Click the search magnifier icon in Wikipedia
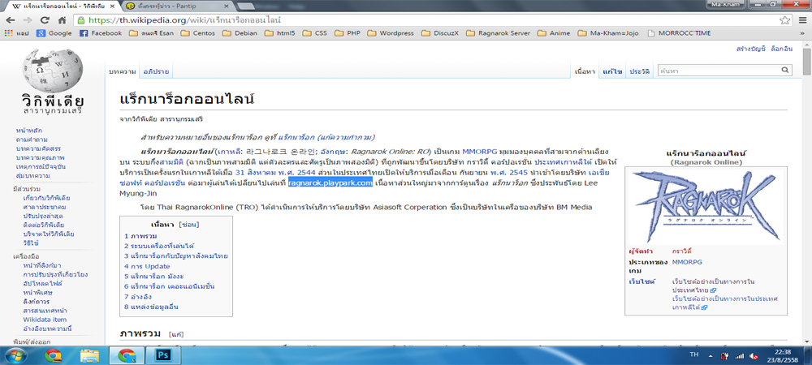Image resolution: width=812 pixels, height=365 pixels. click(x=785, y=71)
